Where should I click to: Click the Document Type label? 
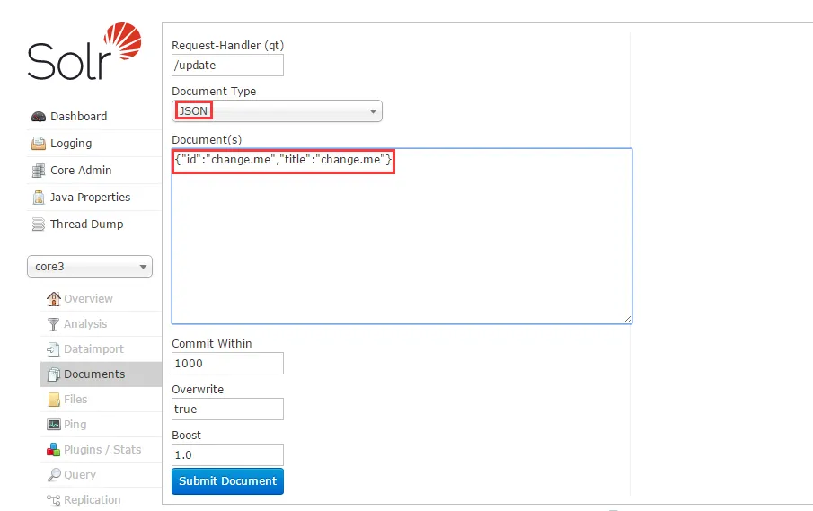[214, 92]
